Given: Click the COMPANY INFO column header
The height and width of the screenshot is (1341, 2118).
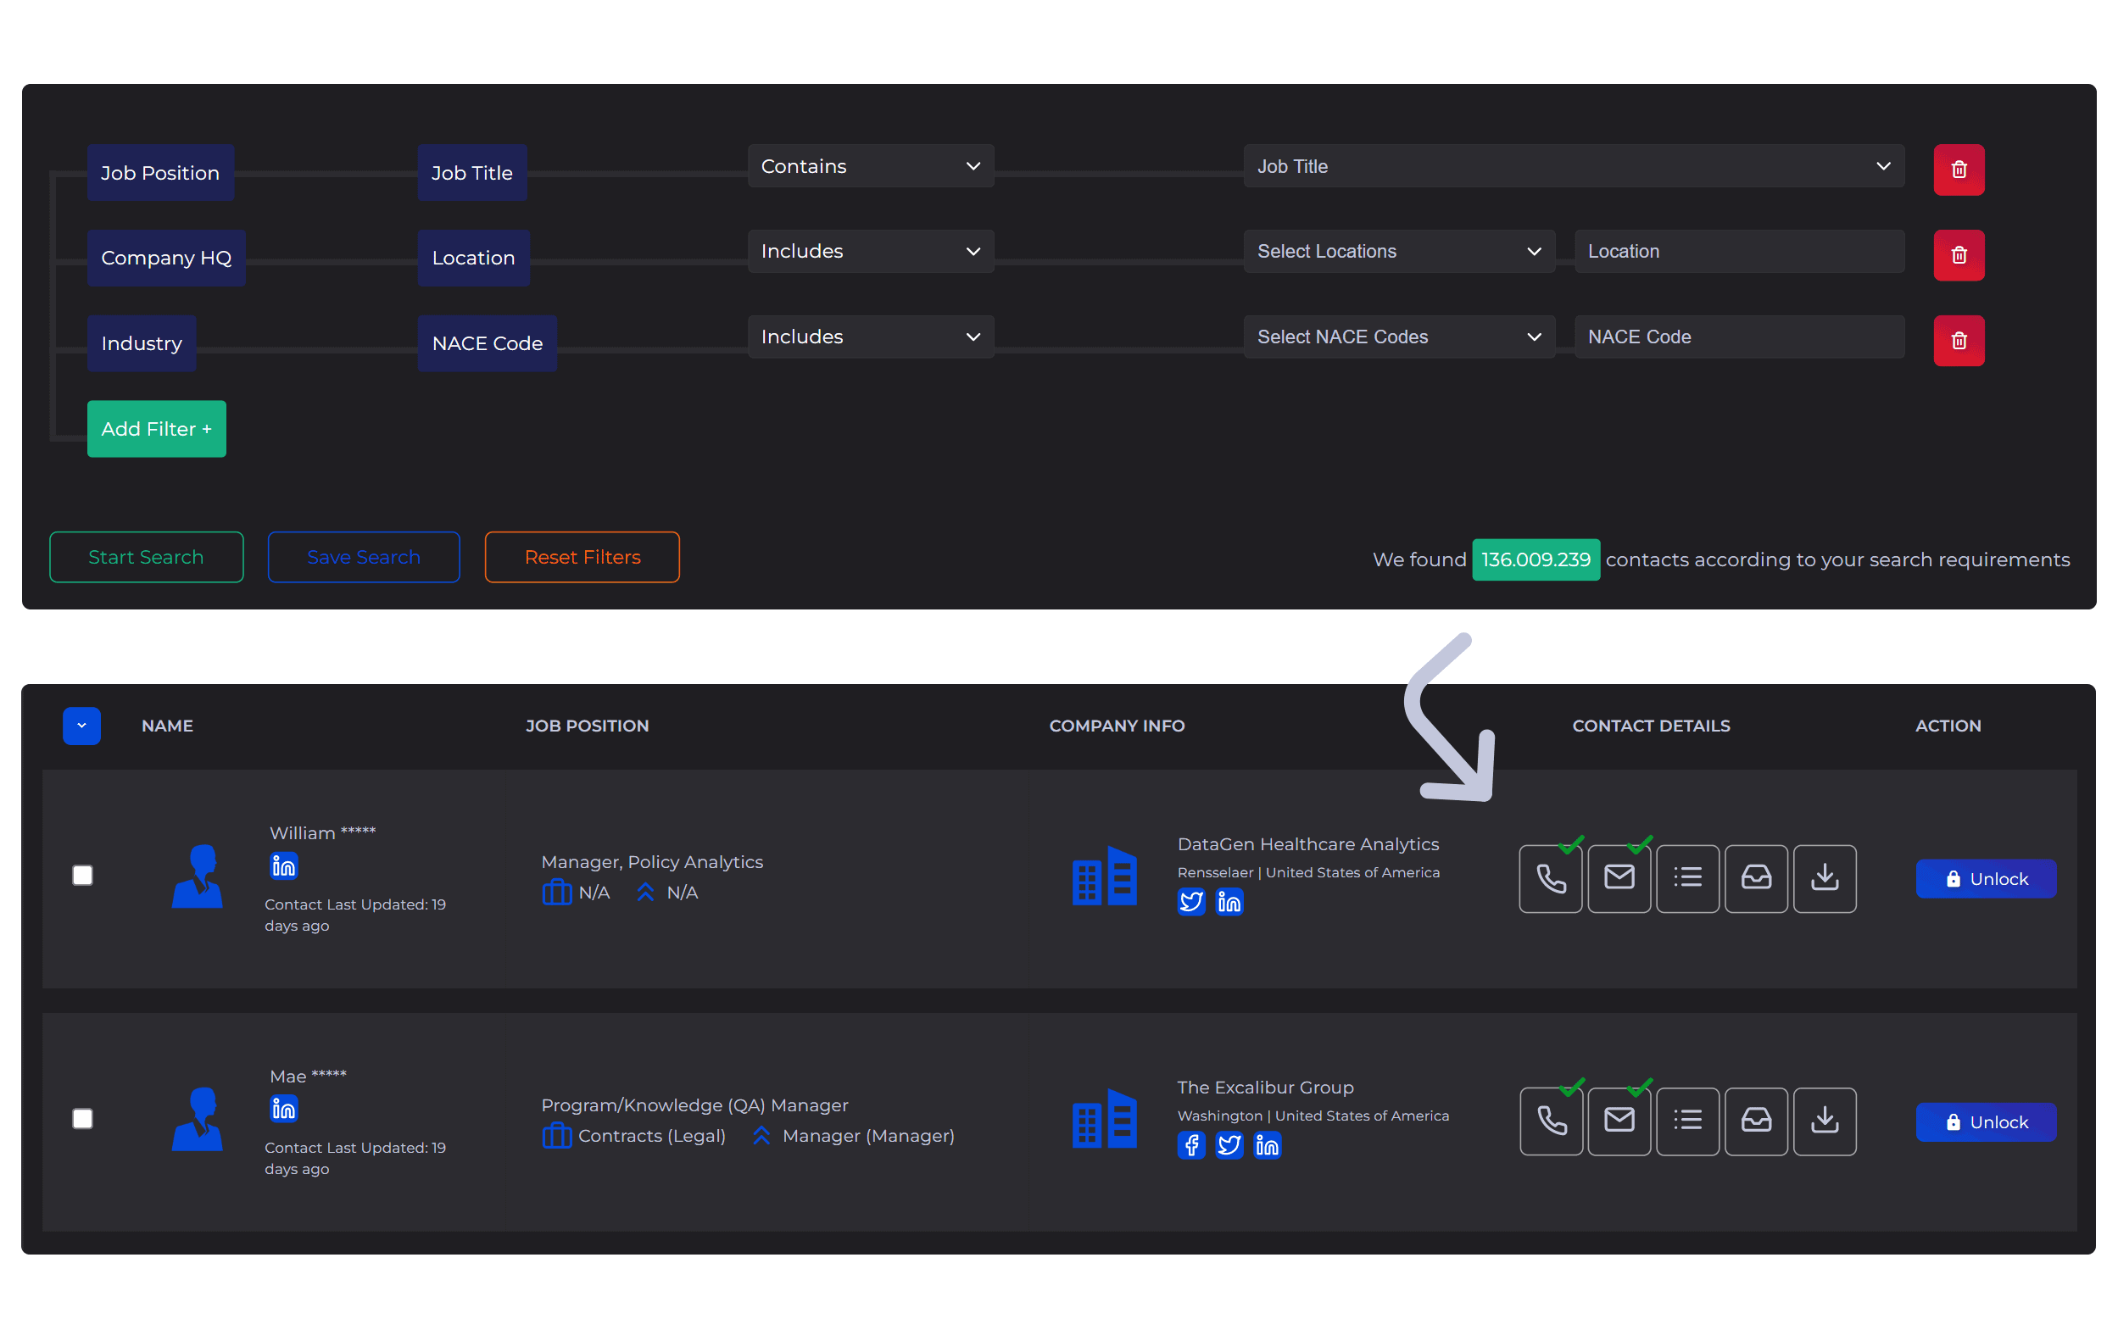Looking at the screenshot, I should tap(1116, 726).
